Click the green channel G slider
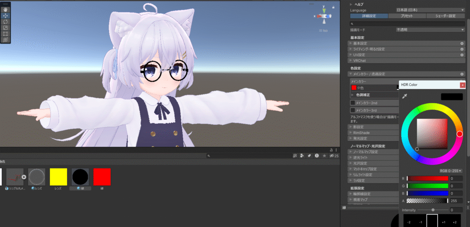 427,186
